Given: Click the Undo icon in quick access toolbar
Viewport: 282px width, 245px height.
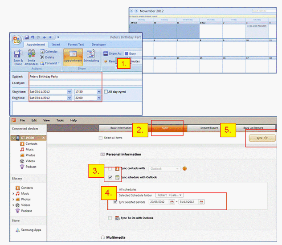Looking at the screenshot, I should (33, 37).
